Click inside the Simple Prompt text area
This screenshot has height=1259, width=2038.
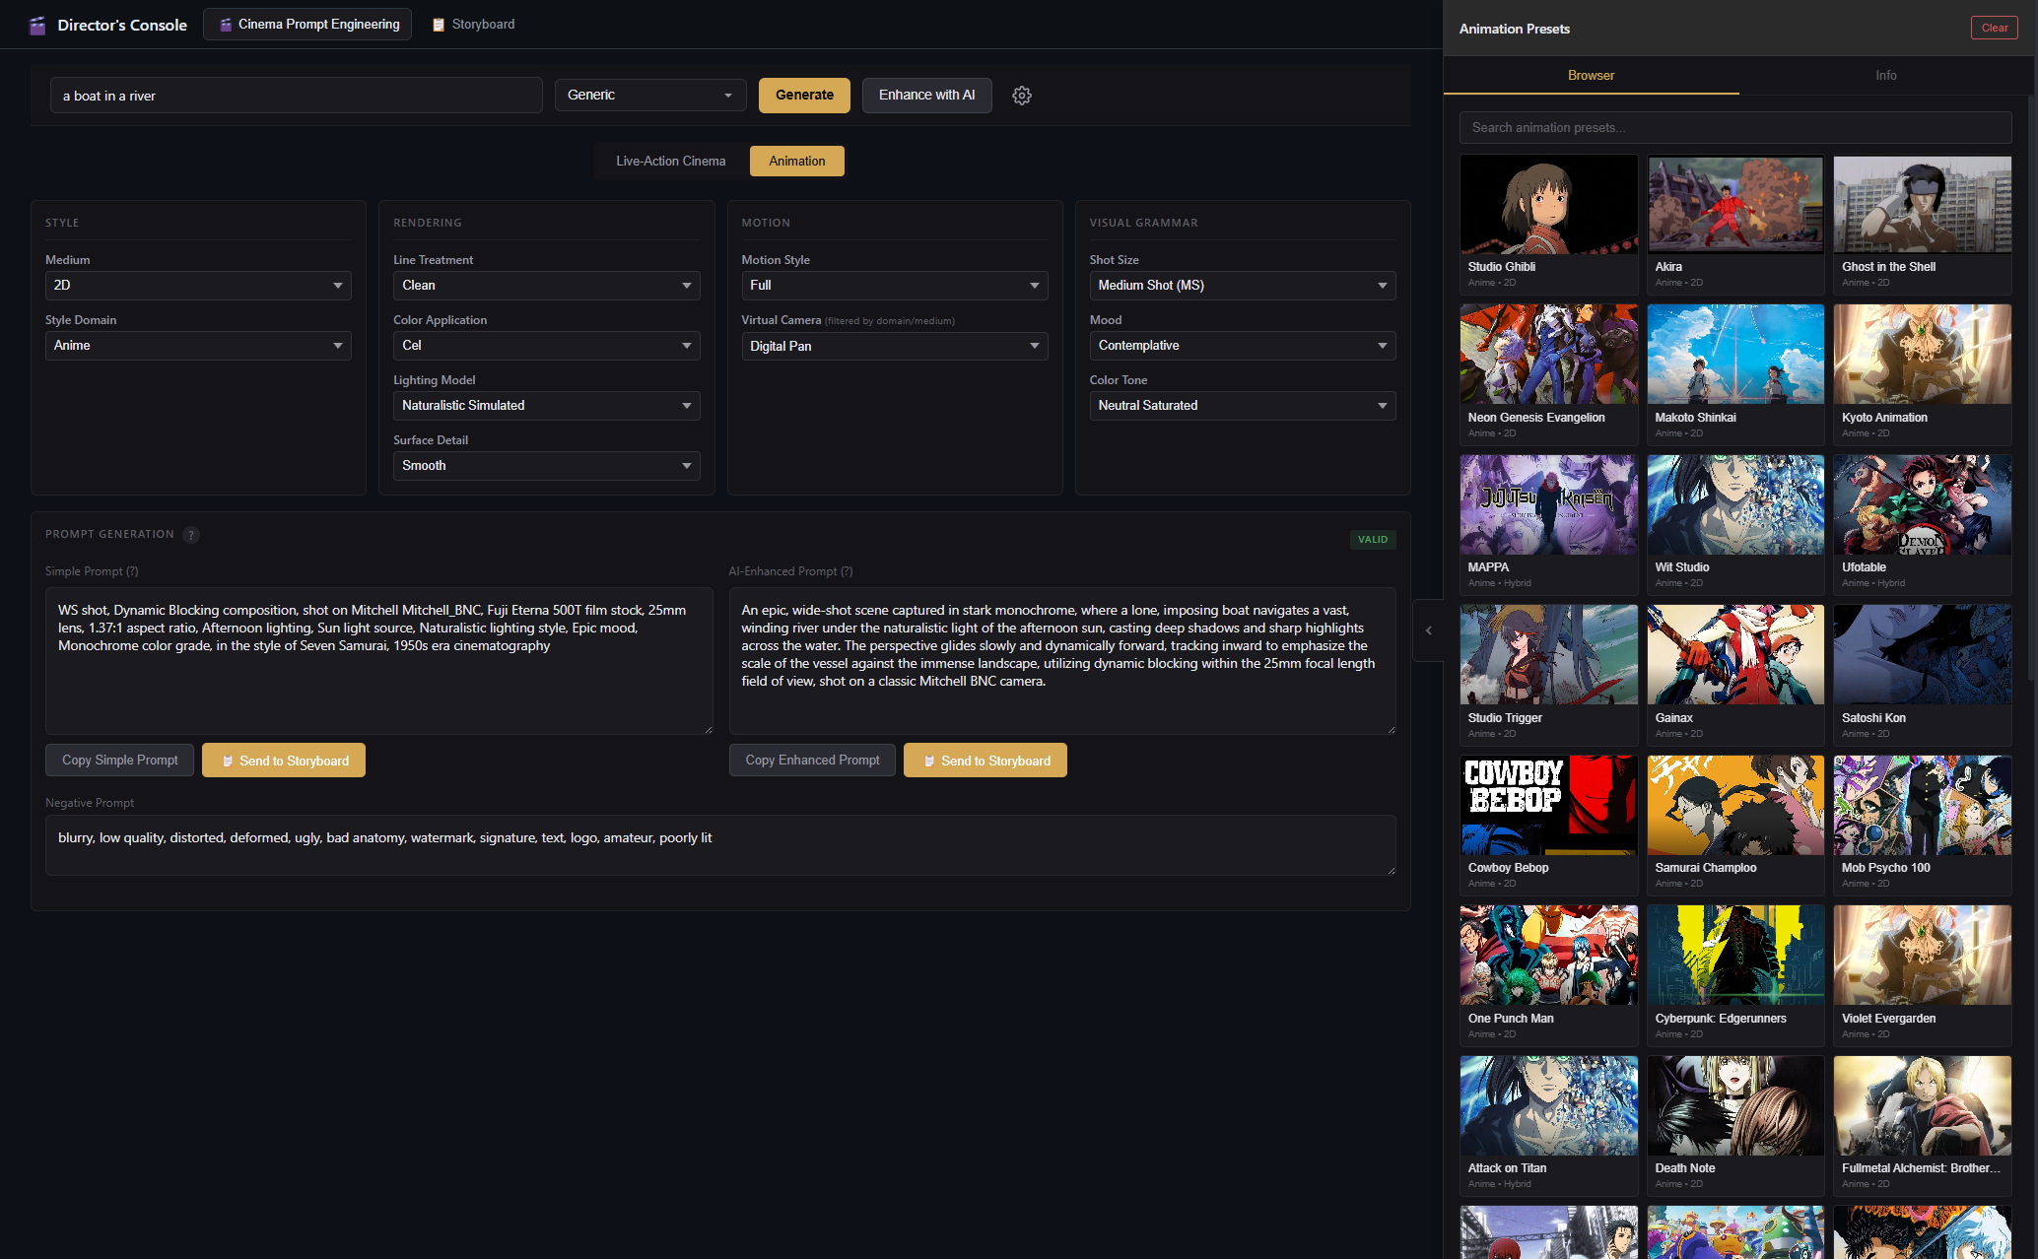pos(379,661)
